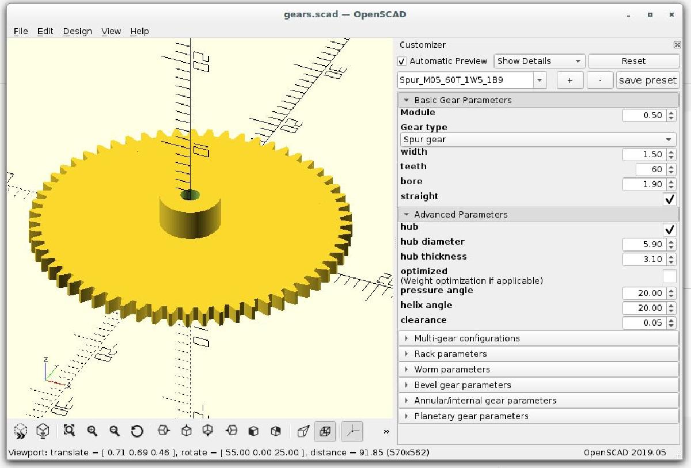Toggle Automatic Preview in the Customizer
Screen dimensions: 691x468
tap(402, 60)
